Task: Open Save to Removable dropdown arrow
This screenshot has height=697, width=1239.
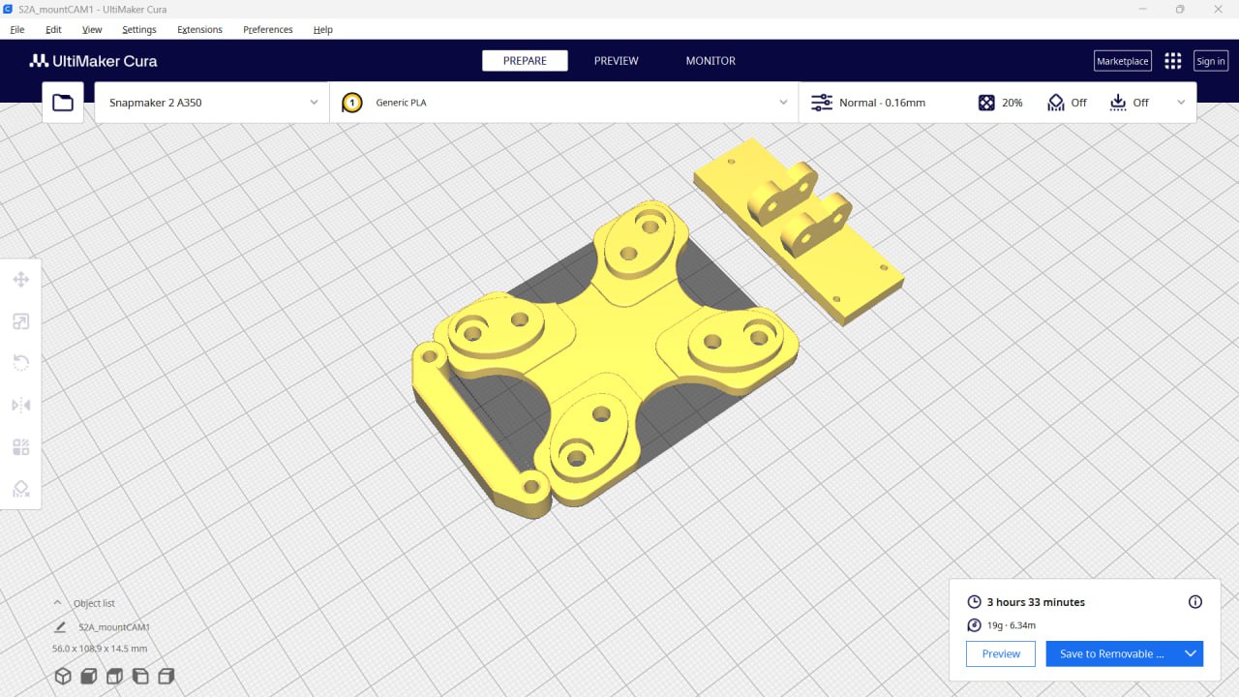Action: pos(1191,653)
